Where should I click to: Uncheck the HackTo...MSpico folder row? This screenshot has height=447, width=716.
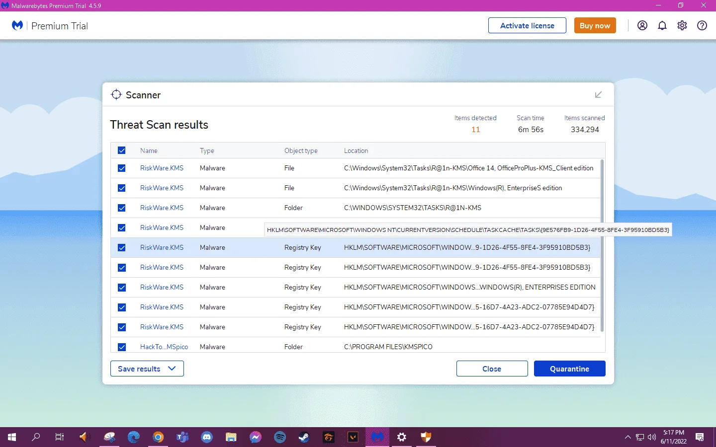(122, 347)
